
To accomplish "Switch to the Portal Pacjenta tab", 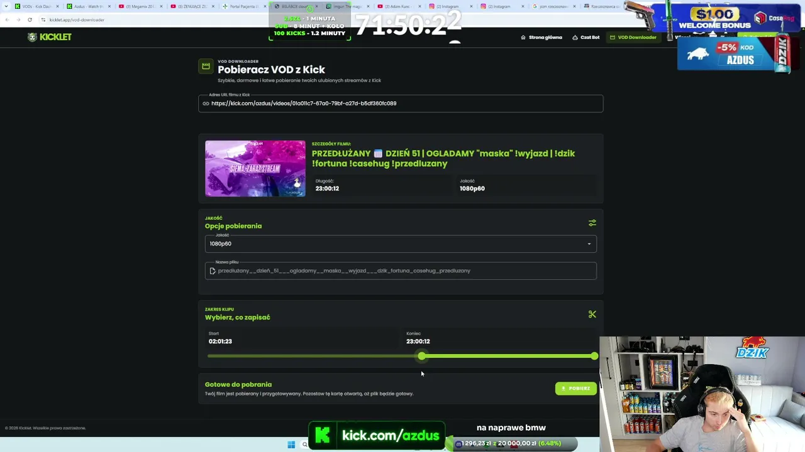I will point(243,6).
